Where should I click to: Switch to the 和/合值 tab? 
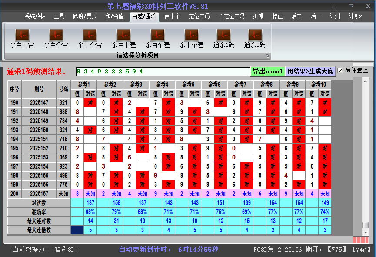[114, 16]
